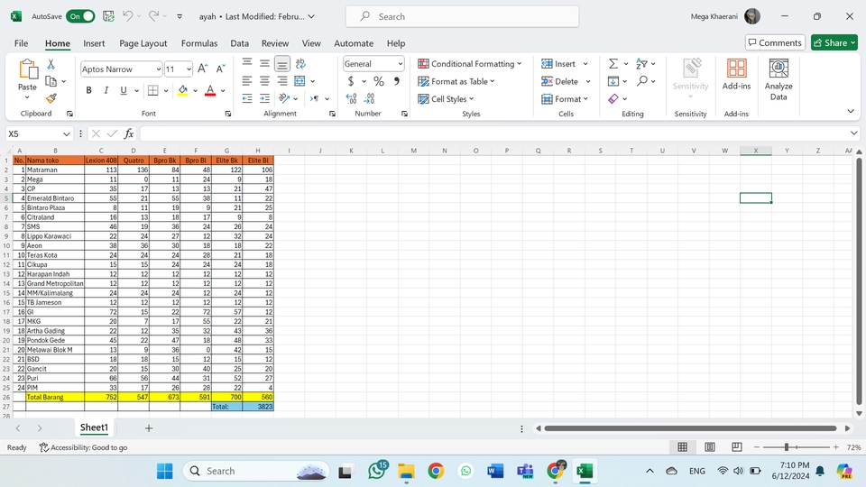Toggle the AutoSave switch
The height and width of the screenshot is (487, 866).
click(80, 16)
